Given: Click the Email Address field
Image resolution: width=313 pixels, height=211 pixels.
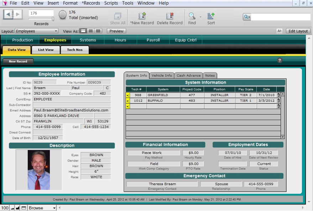Looking at the screenshot, I should click(71, 110).
